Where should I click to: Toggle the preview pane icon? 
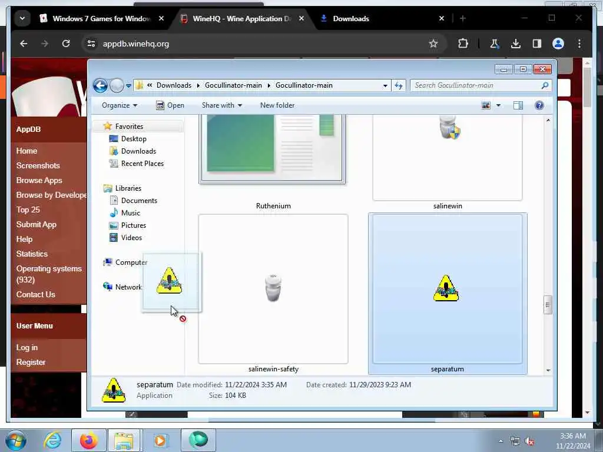click(x=518, y=105)
